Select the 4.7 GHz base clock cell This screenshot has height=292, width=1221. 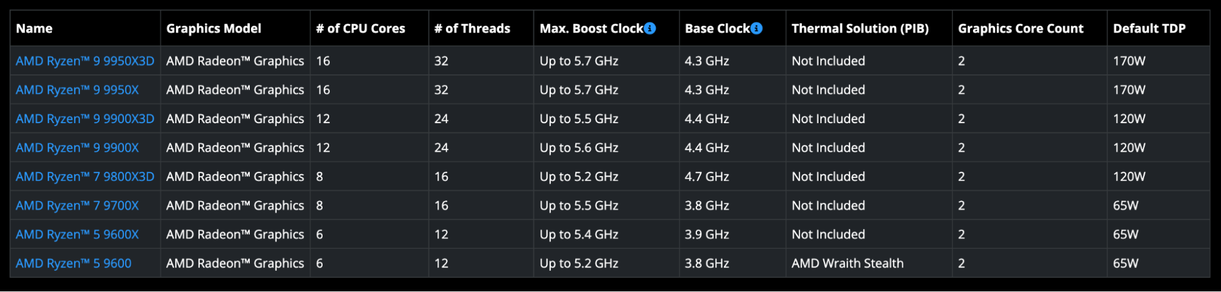tap(707, 177)
